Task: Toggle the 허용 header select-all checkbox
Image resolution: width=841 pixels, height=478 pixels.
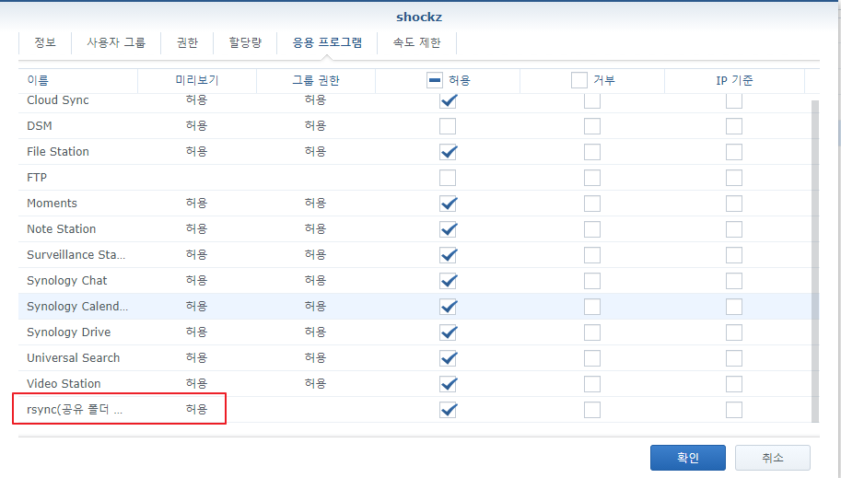Action: pyautogui.click(x=435, y=81)
